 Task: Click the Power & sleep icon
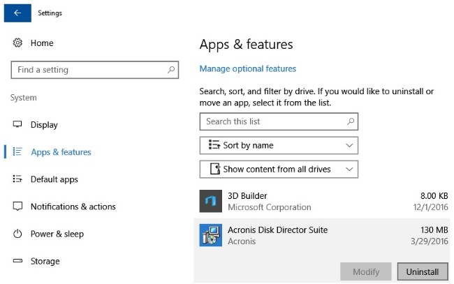(x=17, y=233)
